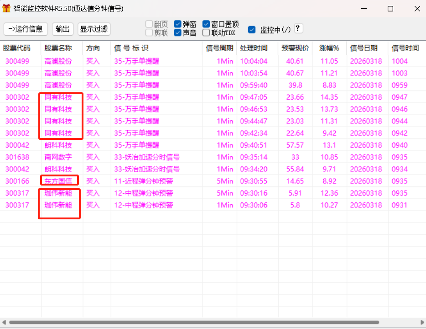
Task: Sort by the 涨幅% column header
Action: [329, 48]
